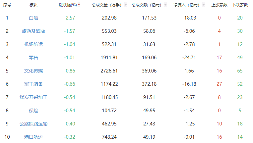Click the sort arrow beside 总成交额（亿元）
The height and width of the screenshot is (143, 253).
coord(166,5)
